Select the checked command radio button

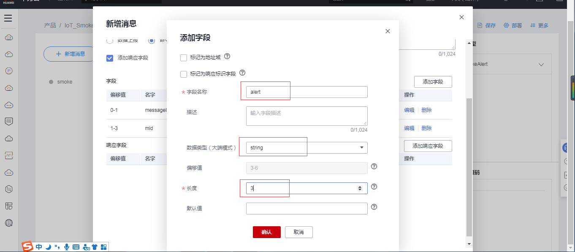[152, 41]
